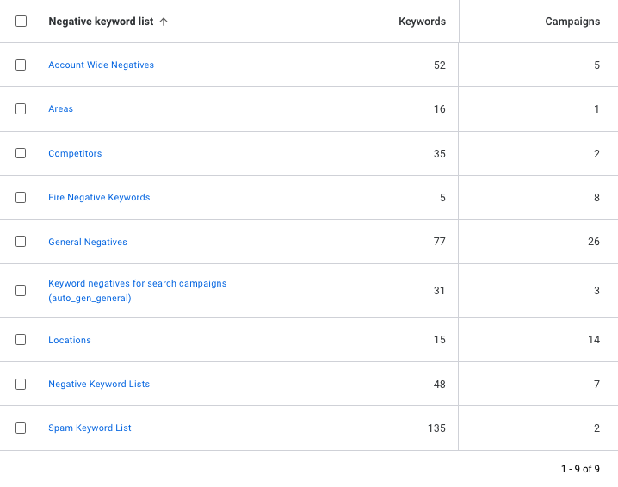Screen dimensions: 618x487
Task: Tick checkbox for auto_gen_general keyword list
Action: click(x=21, y=291)
